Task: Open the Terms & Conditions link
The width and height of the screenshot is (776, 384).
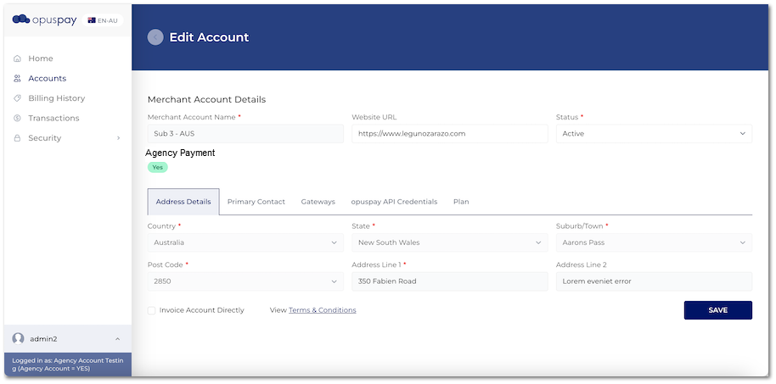Action: (x=322, y=310)
